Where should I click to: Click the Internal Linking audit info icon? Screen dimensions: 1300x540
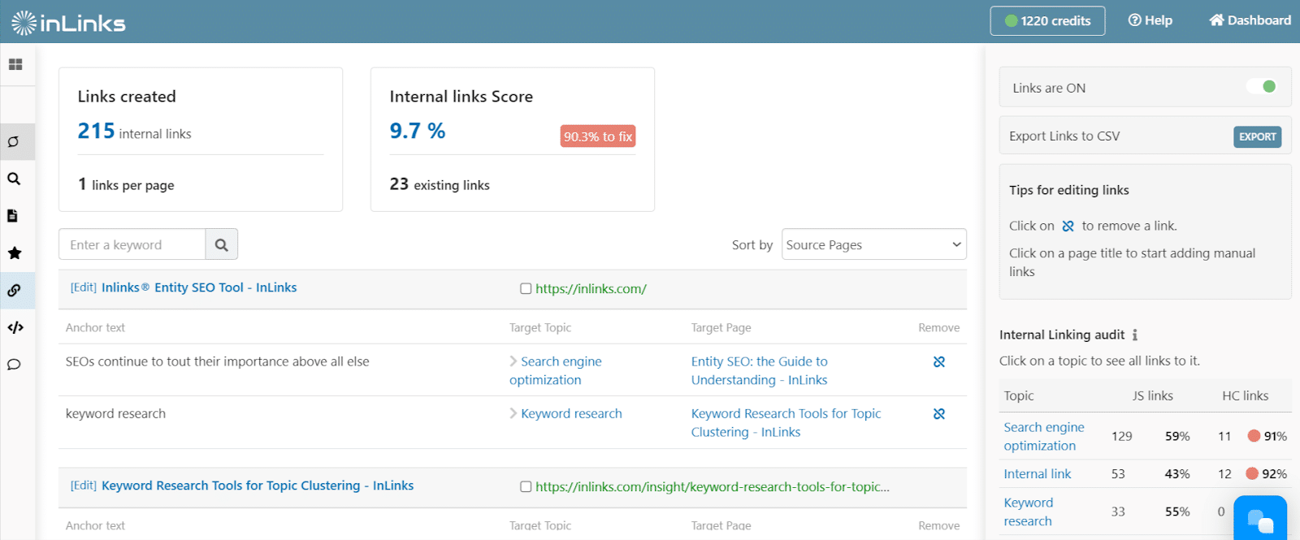(1135, 335)
